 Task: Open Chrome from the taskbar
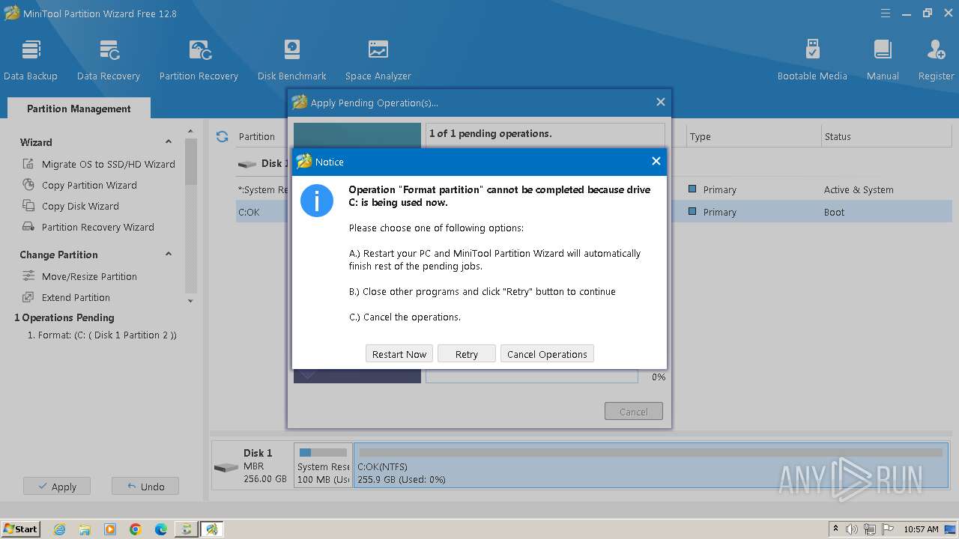pos(136,529)
